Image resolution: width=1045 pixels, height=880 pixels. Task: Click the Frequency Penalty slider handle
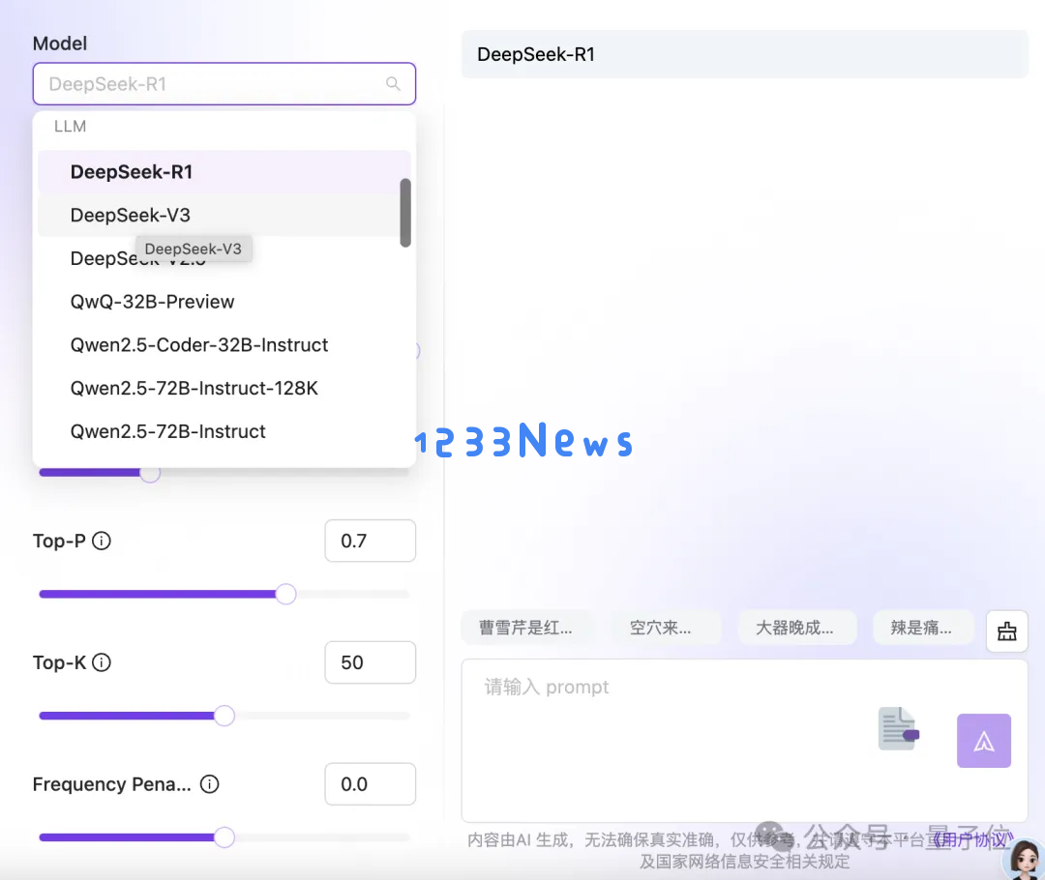tap(224, 837)
